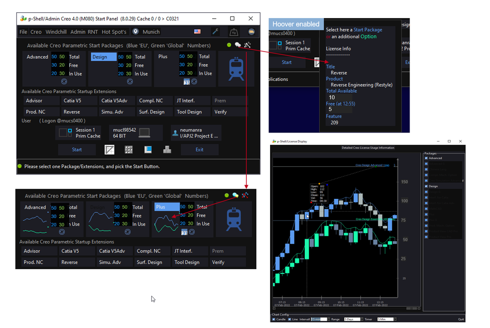
Task: Click the colored crossed tools icon, lower panel
Action: click(x=245, y=195)
